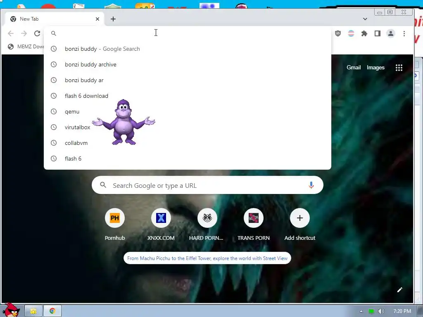Open the Angry Birds start button
Screen dimensions: 423x317
(11, 310)
